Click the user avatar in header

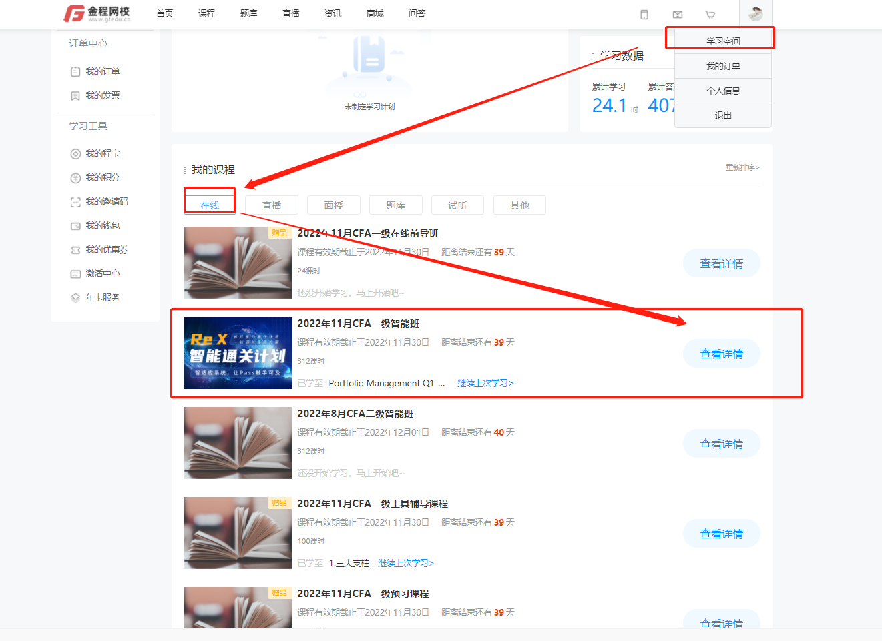756,14
